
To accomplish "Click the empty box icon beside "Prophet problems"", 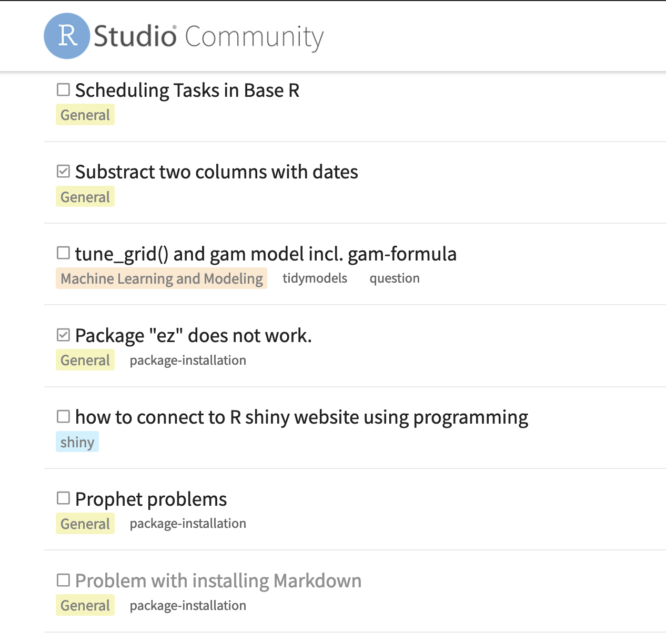I will tap(63, 498).
